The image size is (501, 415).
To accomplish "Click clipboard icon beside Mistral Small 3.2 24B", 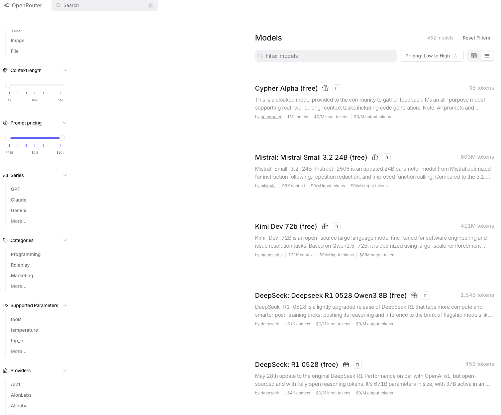I will pos(386,157).
